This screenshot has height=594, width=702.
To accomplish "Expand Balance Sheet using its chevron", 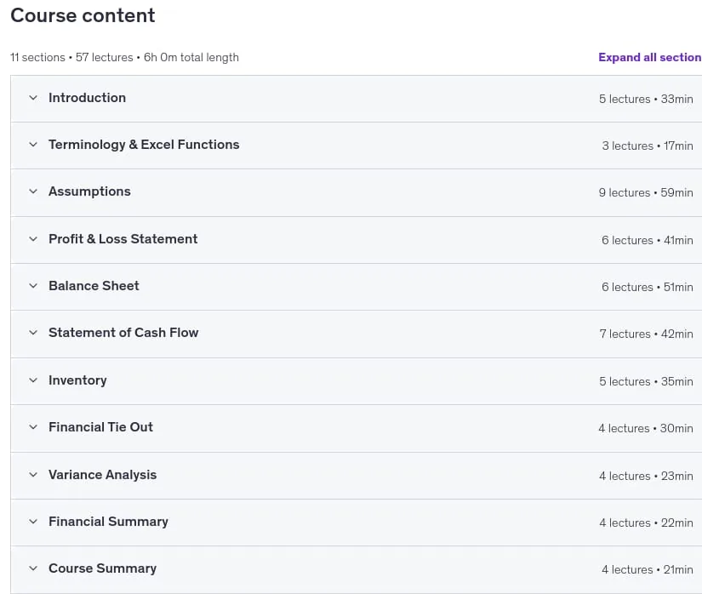I will click(33, 286).
